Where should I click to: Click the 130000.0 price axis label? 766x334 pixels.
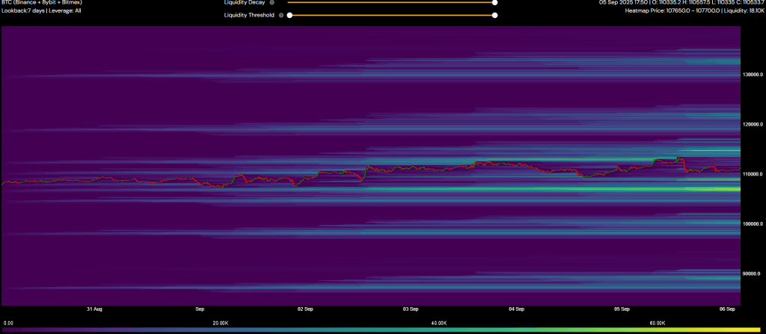[x=752, y=75]
